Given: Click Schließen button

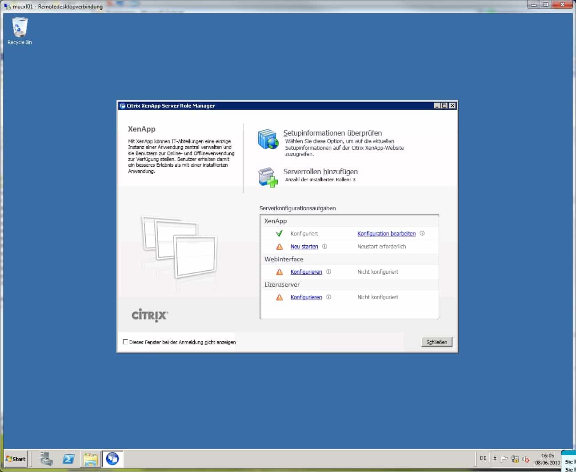Looking at the screenshot, I should (437, 342).
